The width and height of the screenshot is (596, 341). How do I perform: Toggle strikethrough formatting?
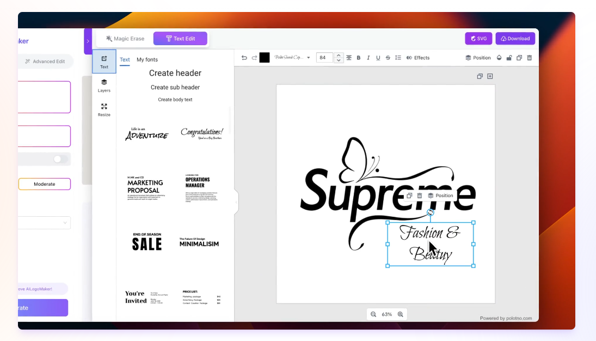tap(388, 58)
